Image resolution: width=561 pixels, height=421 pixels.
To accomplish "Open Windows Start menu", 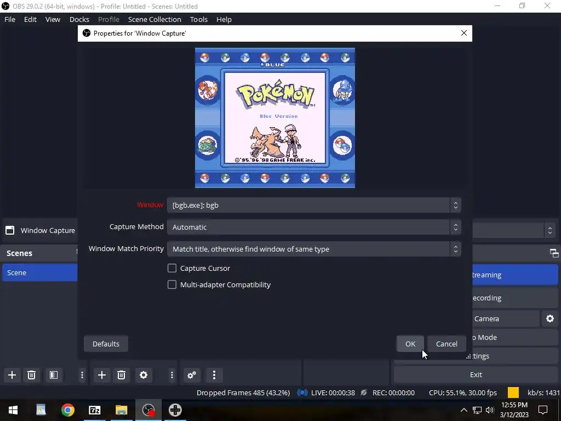I will [13, 410].
